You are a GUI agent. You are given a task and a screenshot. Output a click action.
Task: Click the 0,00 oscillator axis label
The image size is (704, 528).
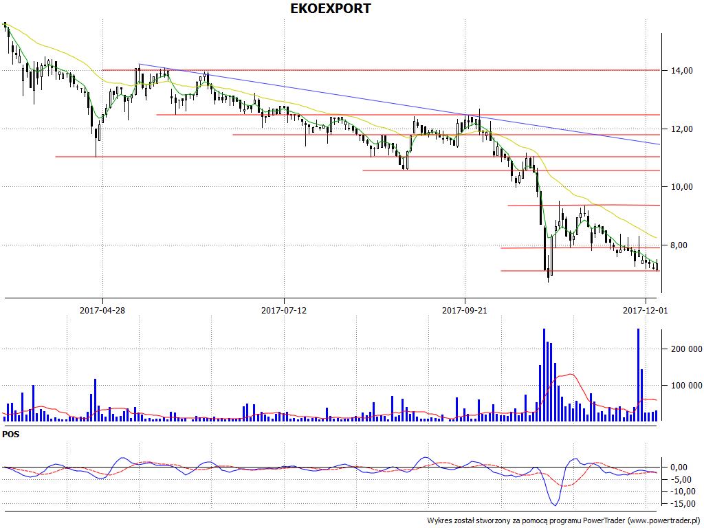[x=679, y=467]
